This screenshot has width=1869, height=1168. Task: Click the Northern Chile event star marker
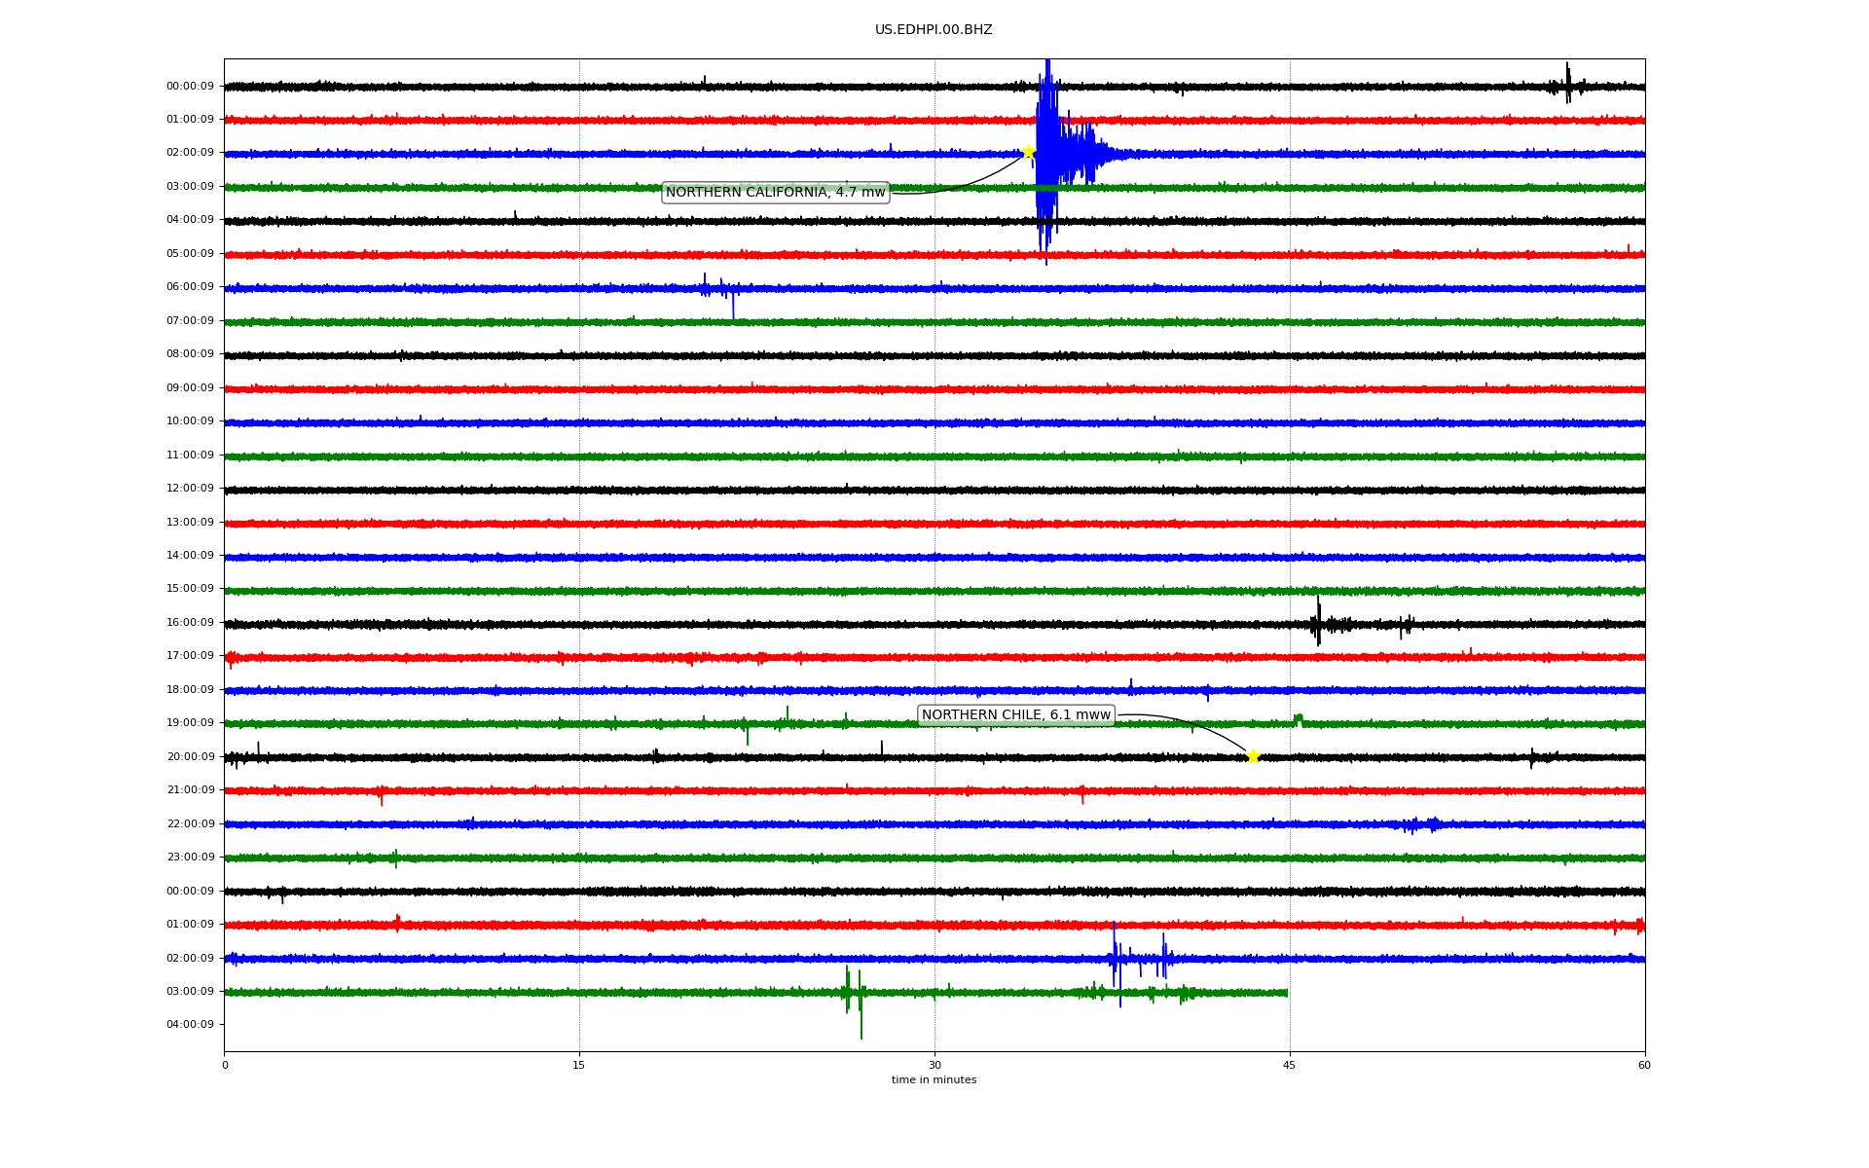[1253, 756]
